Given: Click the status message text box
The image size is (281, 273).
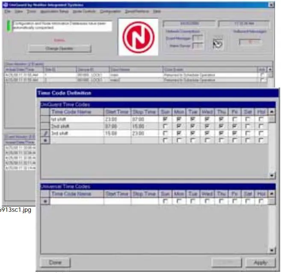Looking at the screenshot, I should pyautogui.click(x=62, y=26).
